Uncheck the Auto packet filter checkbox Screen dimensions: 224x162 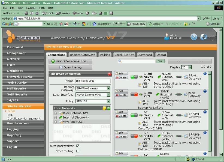[78, 146]
